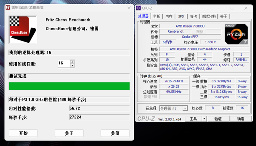This screenshot has width=256, height=146.
Task: Close the CPU-Z window
Action: 246,8
